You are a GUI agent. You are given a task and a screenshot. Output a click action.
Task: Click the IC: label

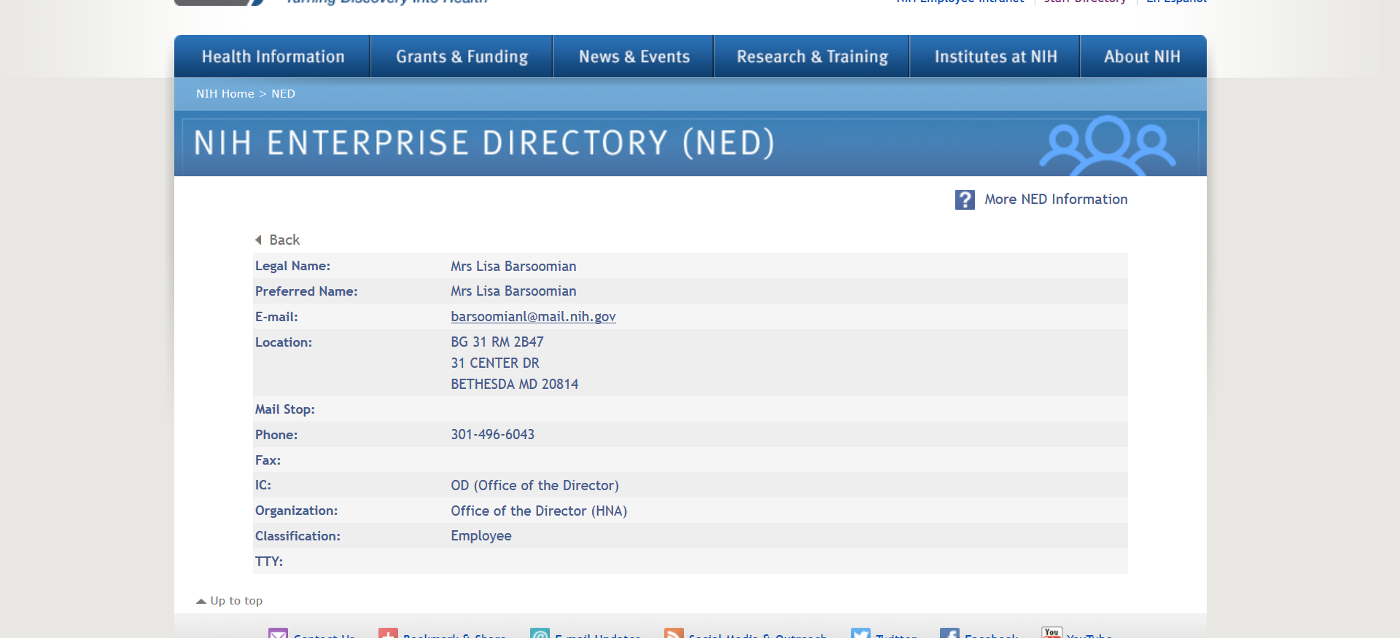263,485
